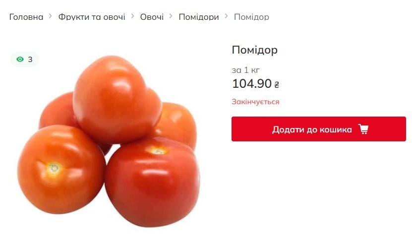Screen dimensions: 412x248
Task: Click chevron arrow after Фрукти та овочі
Action: (x=132, y=16)
